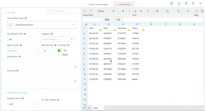Select the cell with date 07/08/20
Viewport: 205px width, 111px height.
click(x=95, y=79)
